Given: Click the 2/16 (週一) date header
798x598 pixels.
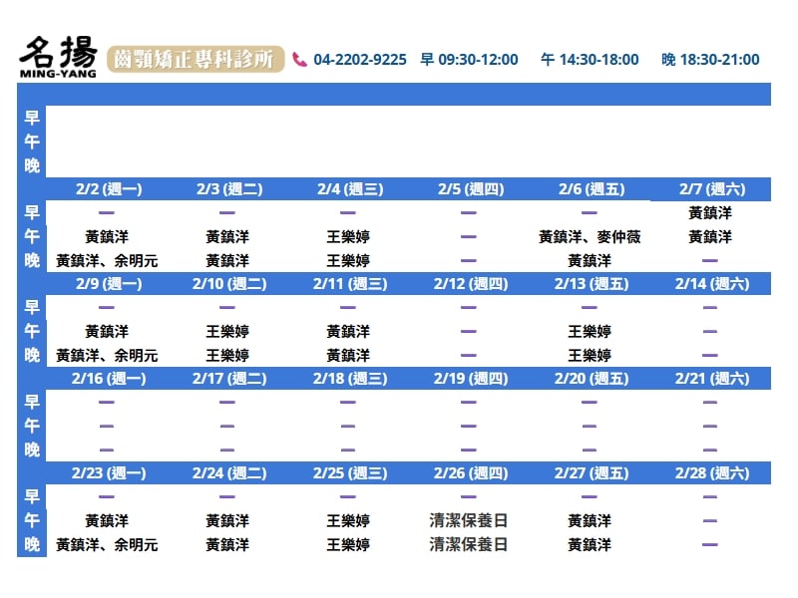Looking at the screenshot, I should (x=108, y=379).
